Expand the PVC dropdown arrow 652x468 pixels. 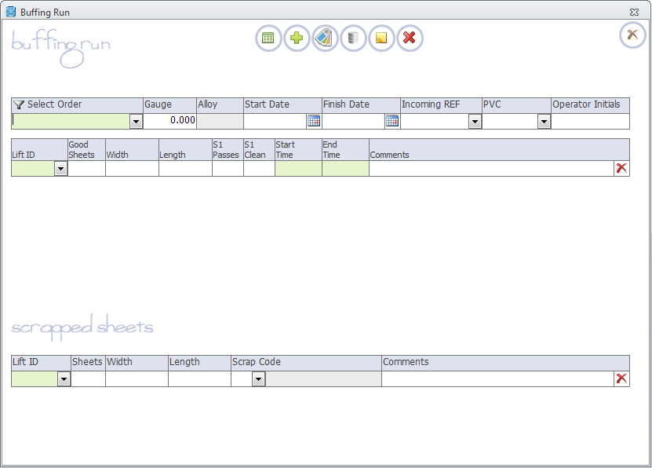click(544, 122)
